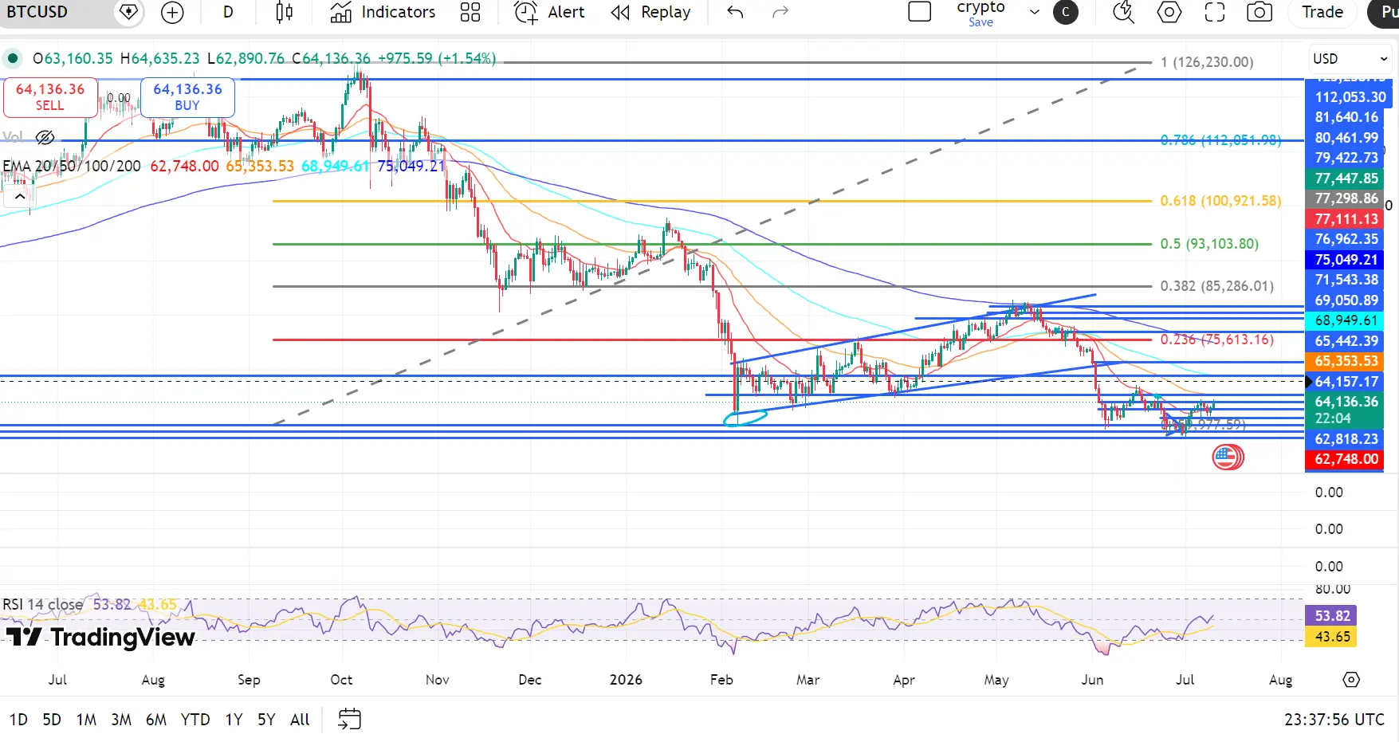Set the range to 5D

click(x=52, y=720)
